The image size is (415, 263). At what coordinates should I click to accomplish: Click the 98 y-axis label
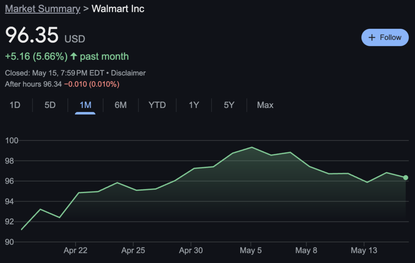(x=10, y=161)
